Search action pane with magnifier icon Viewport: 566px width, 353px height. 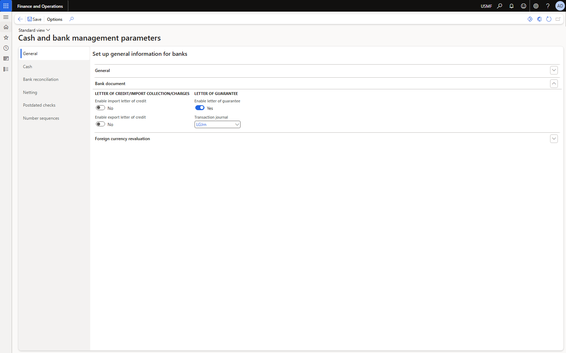[71, 19]
